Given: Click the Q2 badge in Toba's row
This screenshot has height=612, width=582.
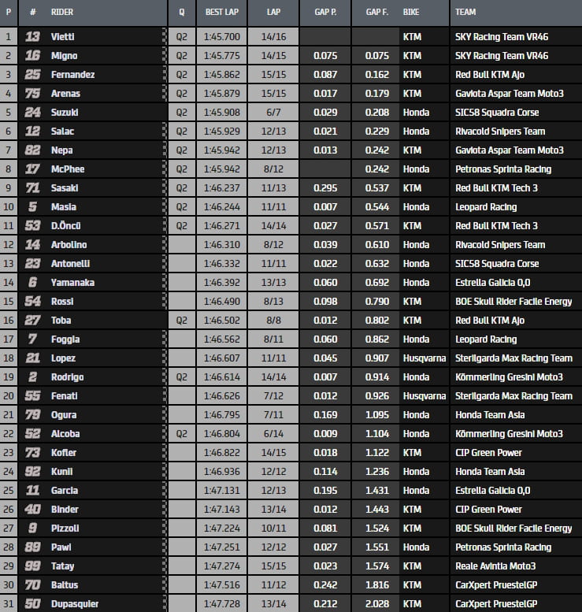Looking at the screenshot, I should click(182, 321).
